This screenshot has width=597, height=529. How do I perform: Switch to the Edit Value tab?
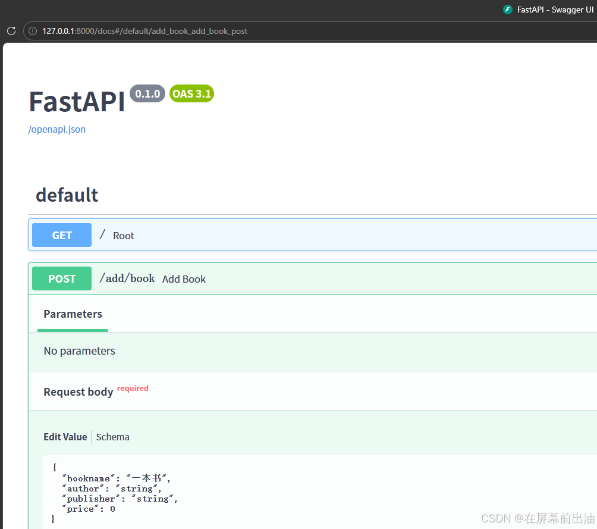tap(65, 437)
